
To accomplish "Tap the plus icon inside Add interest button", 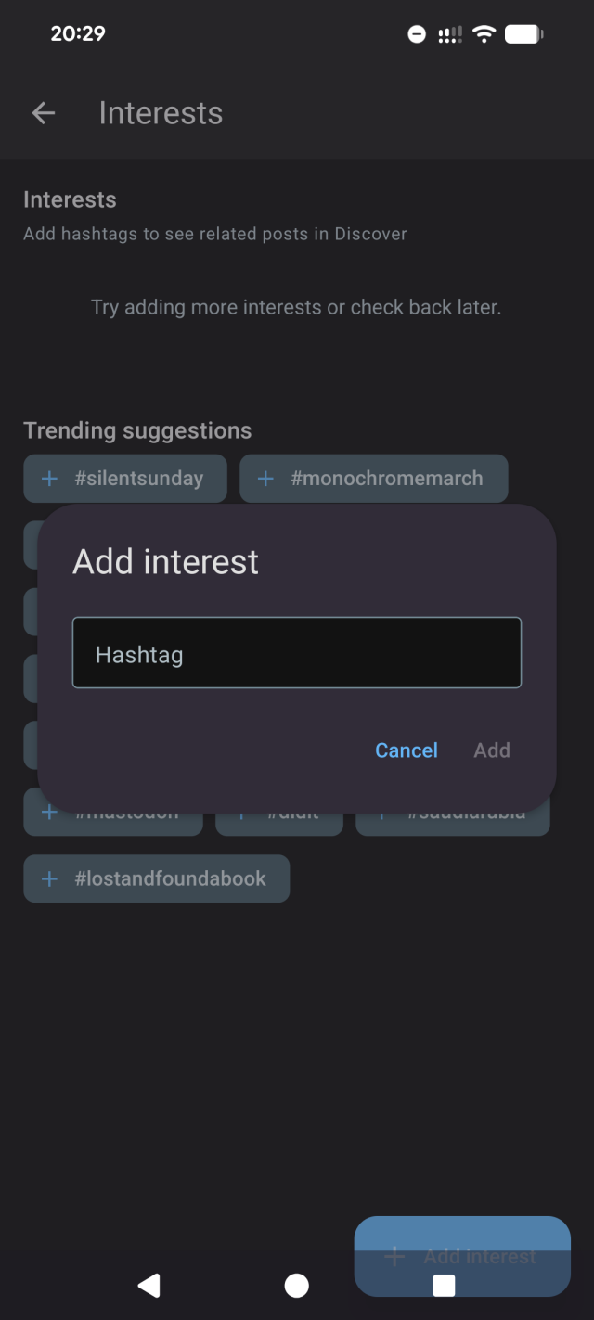I will (x=394, y=1256).
